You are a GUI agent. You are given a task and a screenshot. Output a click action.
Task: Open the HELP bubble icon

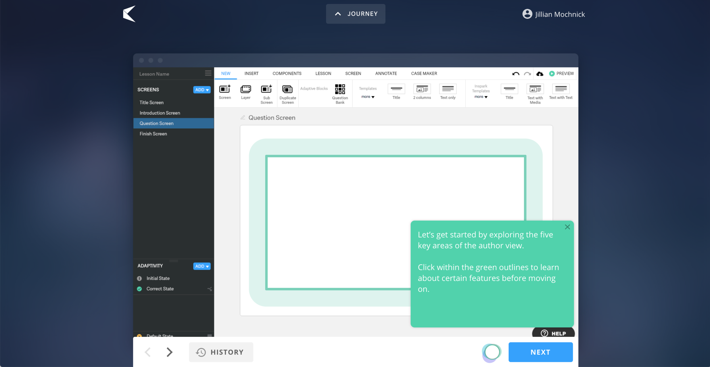pyautogui.click(x=544, y=333)
